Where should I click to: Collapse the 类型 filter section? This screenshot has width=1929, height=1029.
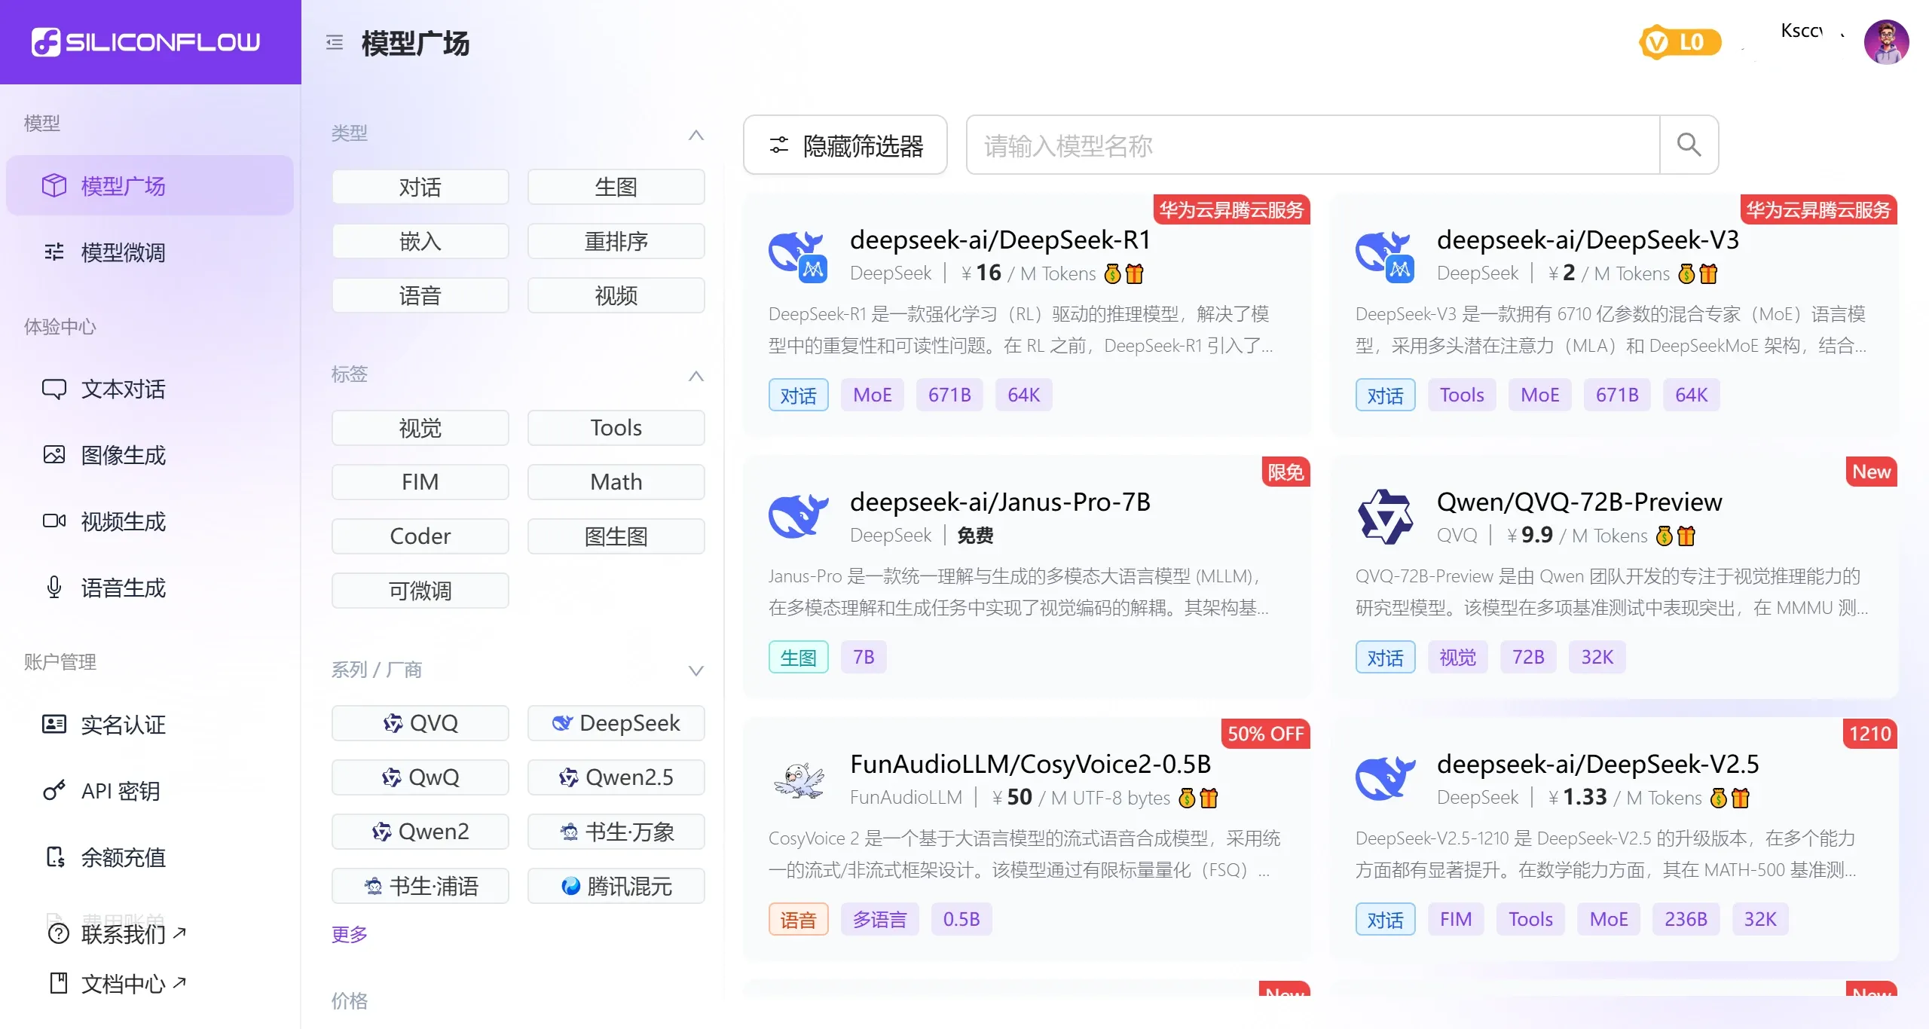click(695, 136)
